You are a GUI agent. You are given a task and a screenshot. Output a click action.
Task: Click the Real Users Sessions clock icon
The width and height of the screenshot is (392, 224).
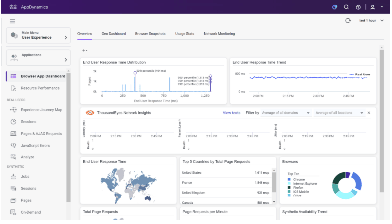[x=13, y=122]
